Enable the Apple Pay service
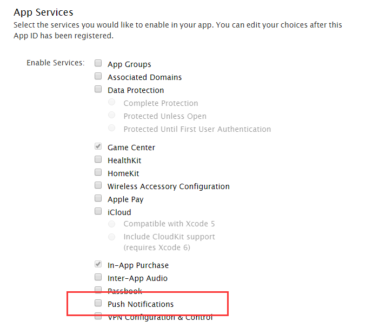 (x=98, y=199)
